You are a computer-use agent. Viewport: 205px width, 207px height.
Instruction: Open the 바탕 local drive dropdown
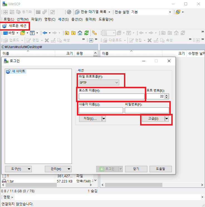(x=17, y=33)
